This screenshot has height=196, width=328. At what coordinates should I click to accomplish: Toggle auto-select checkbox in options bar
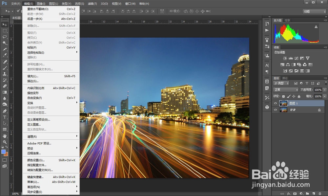(18, 11)
